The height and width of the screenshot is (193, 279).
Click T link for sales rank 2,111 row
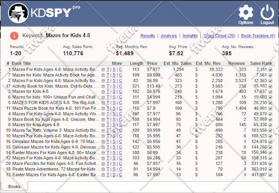point(108,69)
